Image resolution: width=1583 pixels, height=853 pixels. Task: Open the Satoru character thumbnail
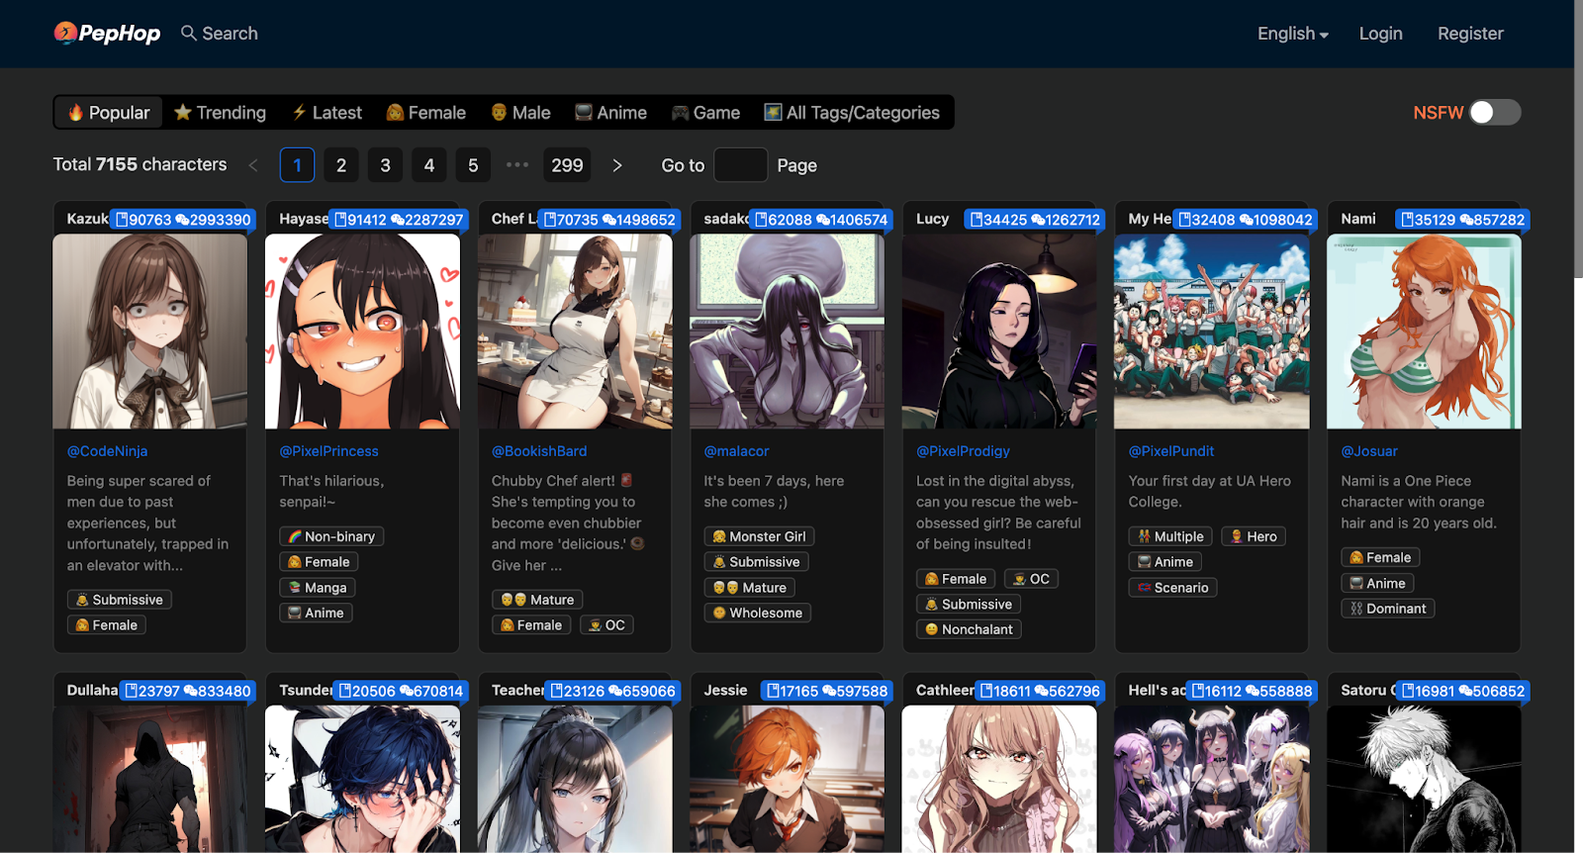[x=1424, y=779]
